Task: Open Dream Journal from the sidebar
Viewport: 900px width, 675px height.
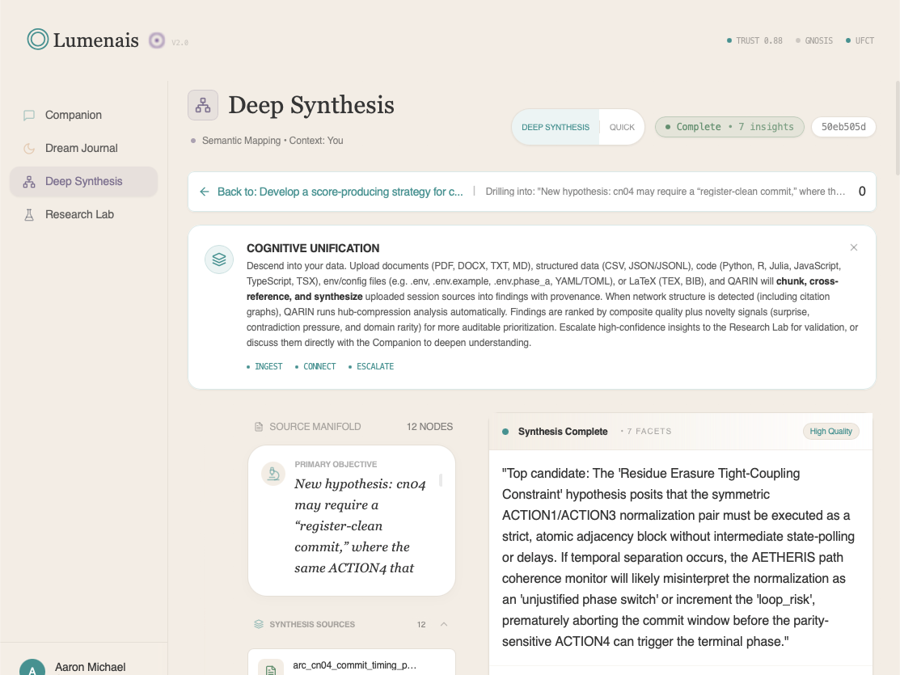Action: [83, 148]
